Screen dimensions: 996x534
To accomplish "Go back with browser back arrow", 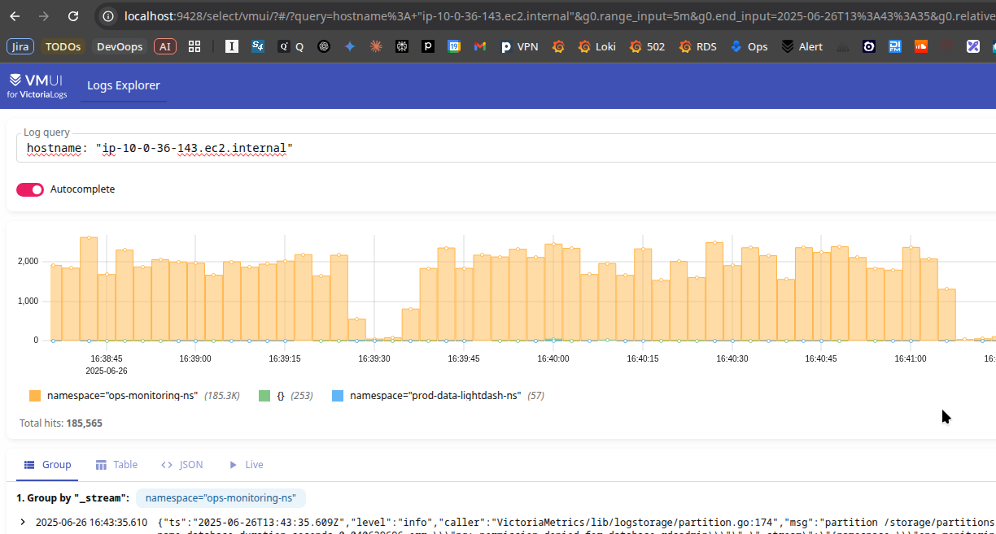I will pos(15,16).
